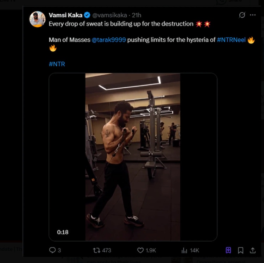The height and width of the screenshot is (263, 264).
Task: Open the post's 21h timestamp
Action: pyautogui.click(x=137, y=15)
